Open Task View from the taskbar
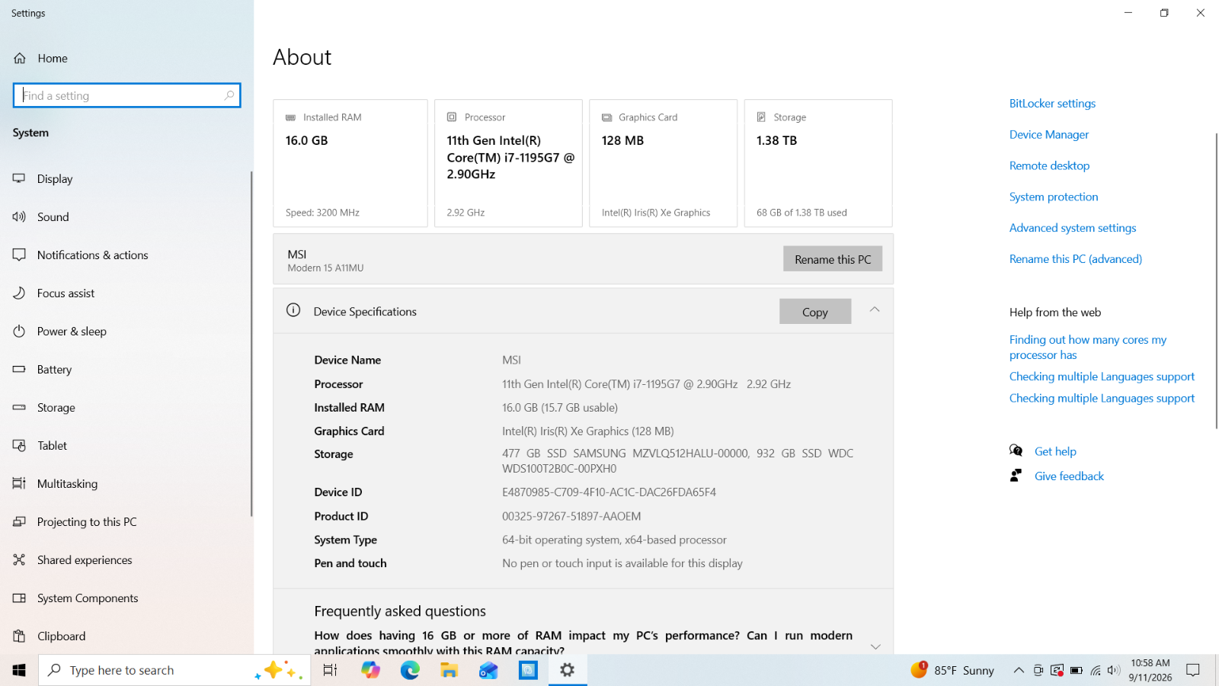 [330, 670]
